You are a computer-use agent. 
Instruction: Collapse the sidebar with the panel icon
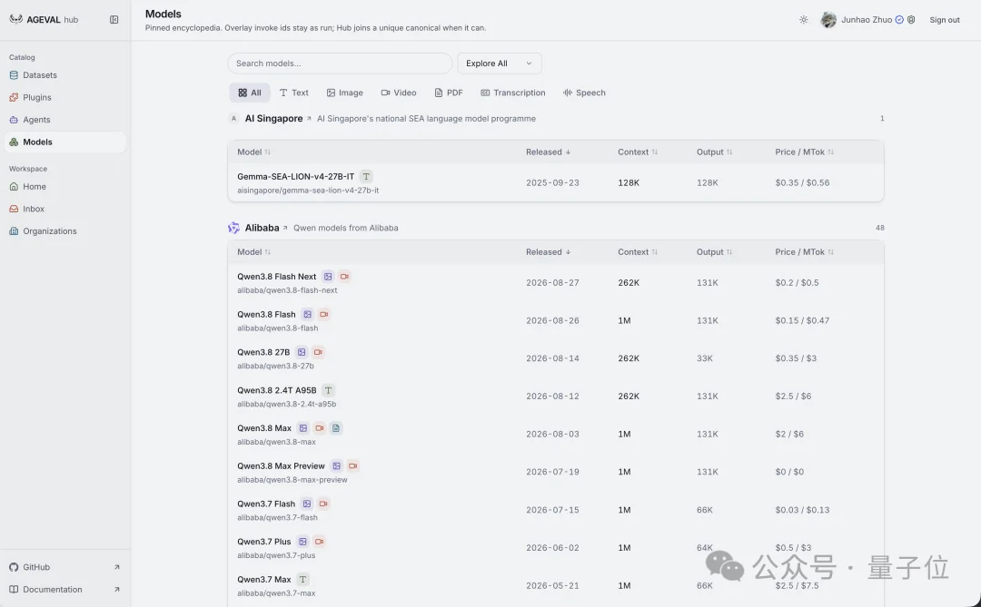pyautogui.click(x=114, y=19)
